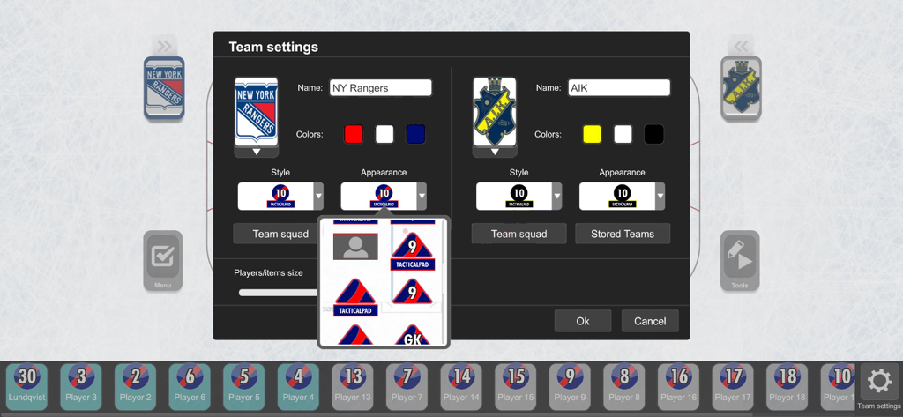Screen dimensions: 903x417
Task: Open AIK Appearance dropdown
Action: (x=622, y=197)
